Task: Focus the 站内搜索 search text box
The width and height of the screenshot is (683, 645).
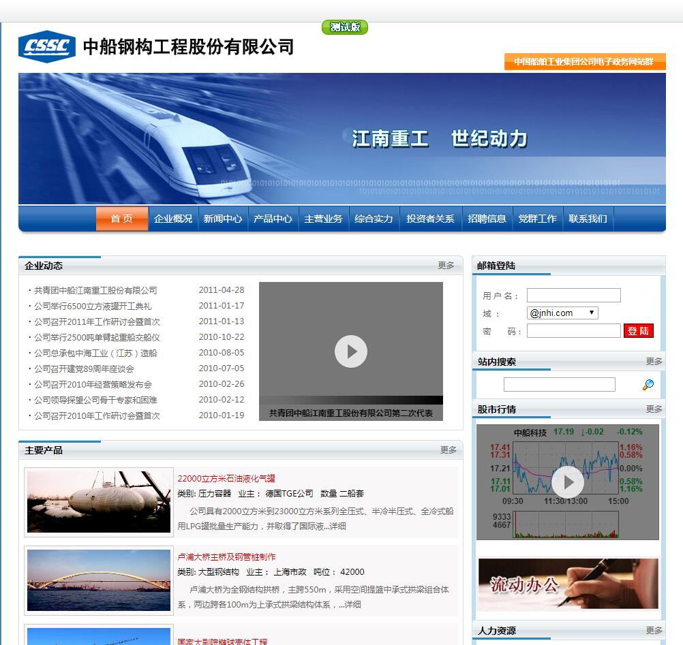Action: 560,384
